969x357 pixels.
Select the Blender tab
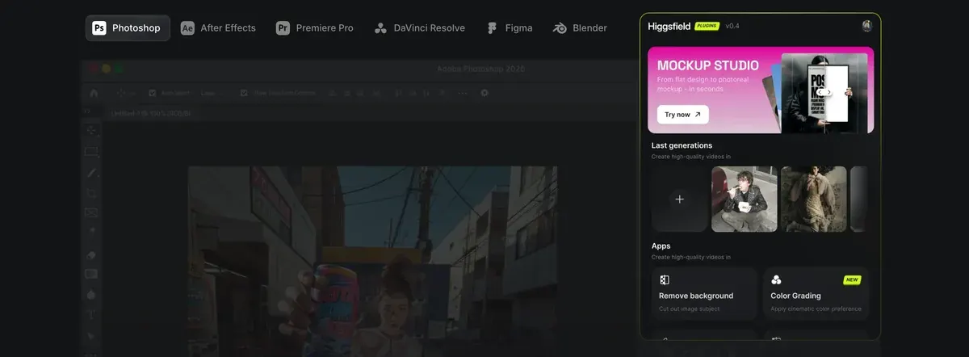580,27
